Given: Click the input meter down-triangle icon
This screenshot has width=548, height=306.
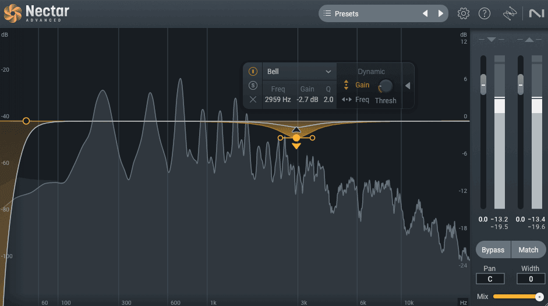Looking at the screenshot, I should 492,40.
